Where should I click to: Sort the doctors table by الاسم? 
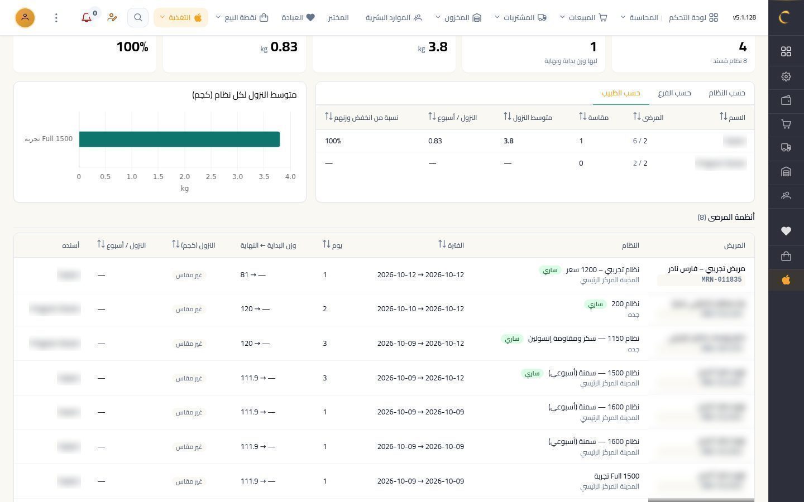pos(733,117)
